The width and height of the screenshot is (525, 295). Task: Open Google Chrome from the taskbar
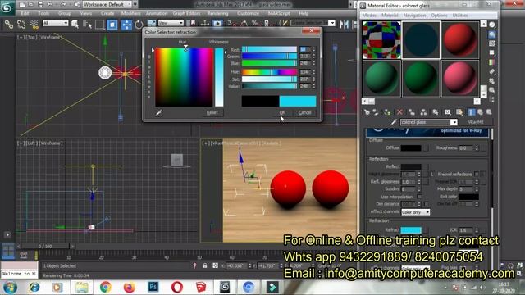106,287
